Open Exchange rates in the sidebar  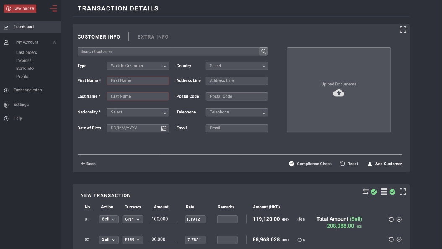27,90
